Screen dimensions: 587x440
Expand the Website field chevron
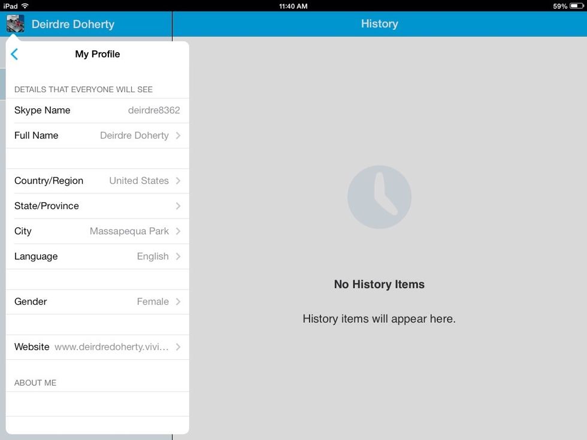click(178, 347)
